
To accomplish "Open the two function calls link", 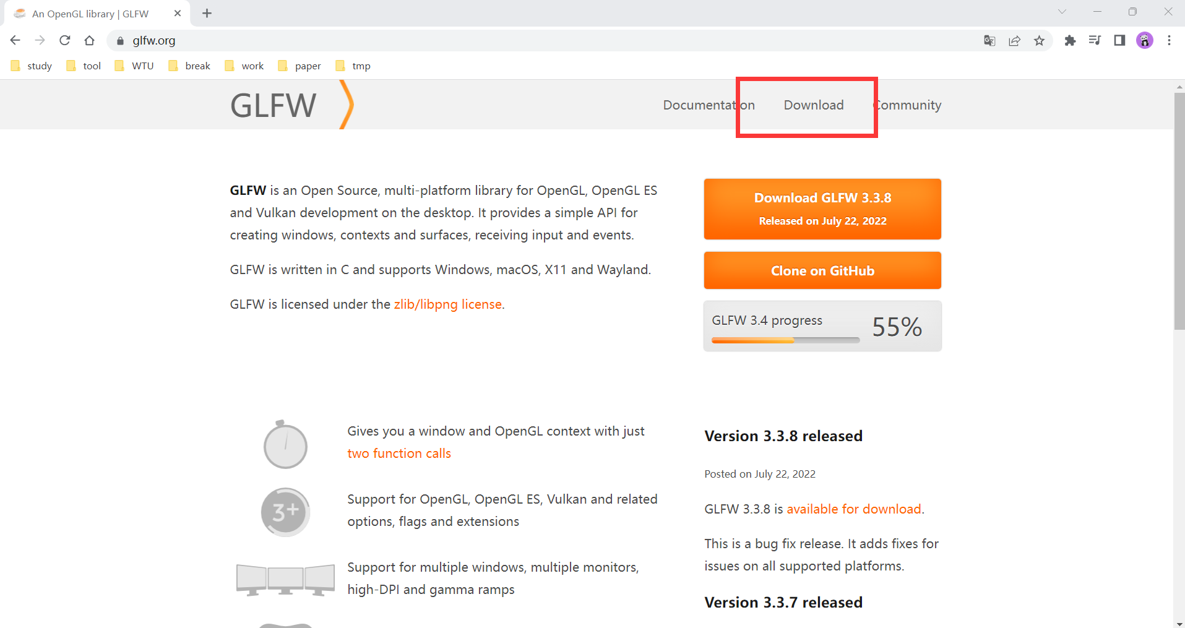I will (399, 454).
